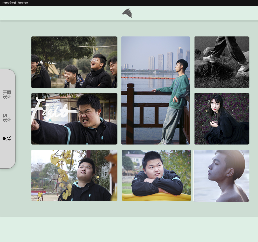258x242 pixels.
Task: Click the 'modest horse' title text
Action: click(x=15, y=3)
